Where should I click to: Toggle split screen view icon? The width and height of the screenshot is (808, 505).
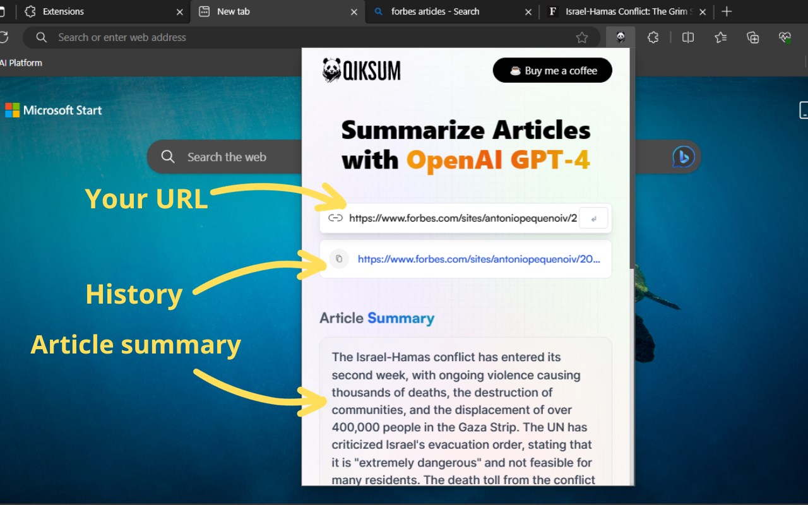pyautogui.click(x=688, y=37)
